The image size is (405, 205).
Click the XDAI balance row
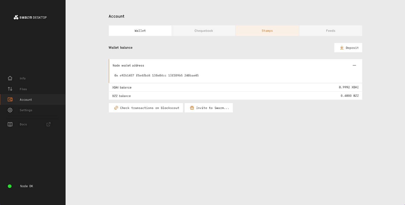tap(235, 87)
